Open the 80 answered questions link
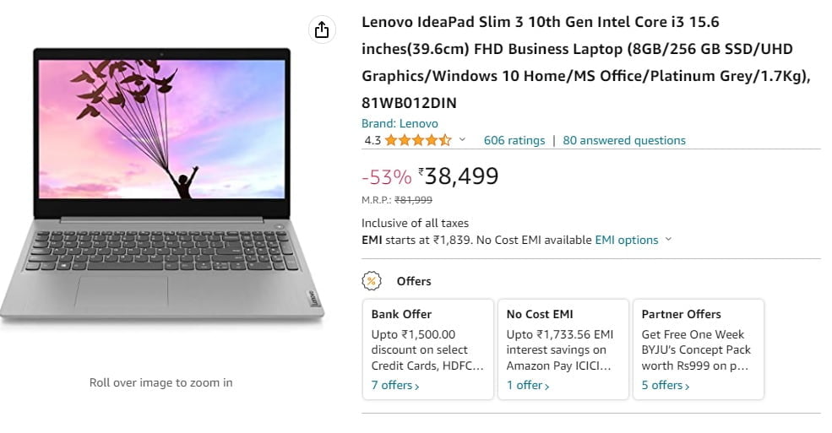This screenshot has height=433, width=832. point(624,140)
